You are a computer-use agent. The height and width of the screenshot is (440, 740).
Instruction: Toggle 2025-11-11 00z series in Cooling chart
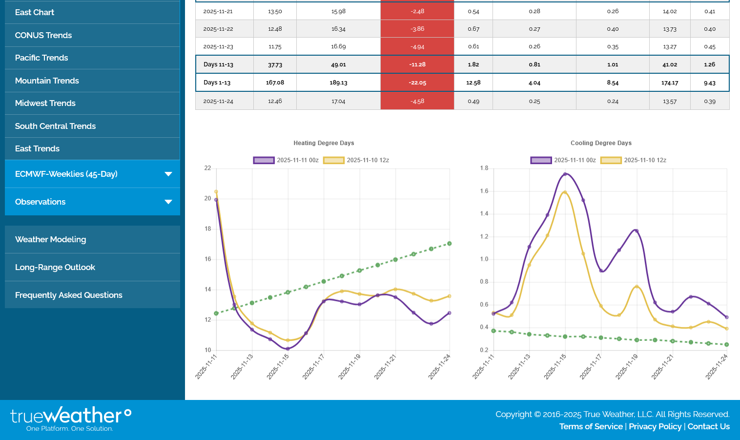click(x=563, y=160)
